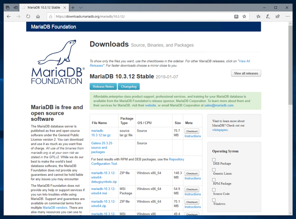
Task: Click the site lock icon in address bar
Action: point(50,17)
